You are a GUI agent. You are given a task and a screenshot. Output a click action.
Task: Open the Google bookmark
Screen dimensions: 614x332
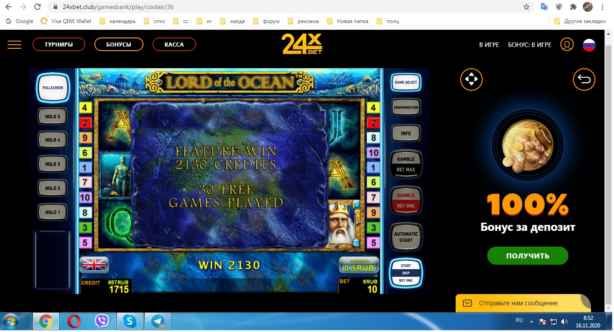(x=19, y=21)
